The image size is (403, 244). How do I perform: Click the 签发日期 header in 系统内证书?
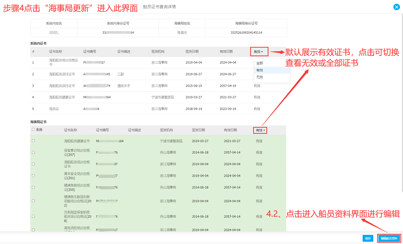click(192, 51)
